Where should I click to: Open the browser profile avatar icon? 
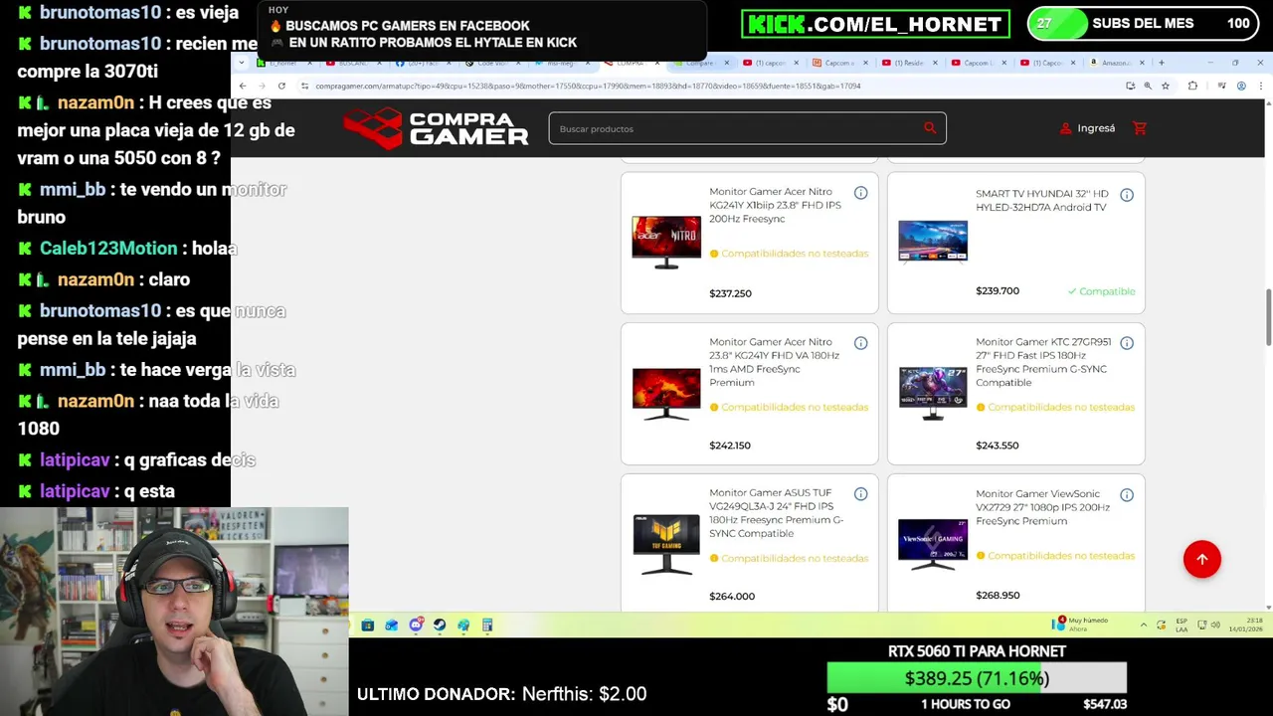[x=1241, y=86]
